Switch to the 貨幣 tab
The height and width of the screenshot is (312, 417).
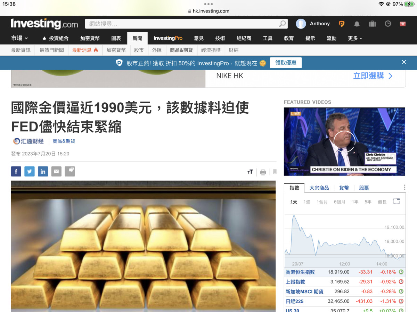point(344,188)
